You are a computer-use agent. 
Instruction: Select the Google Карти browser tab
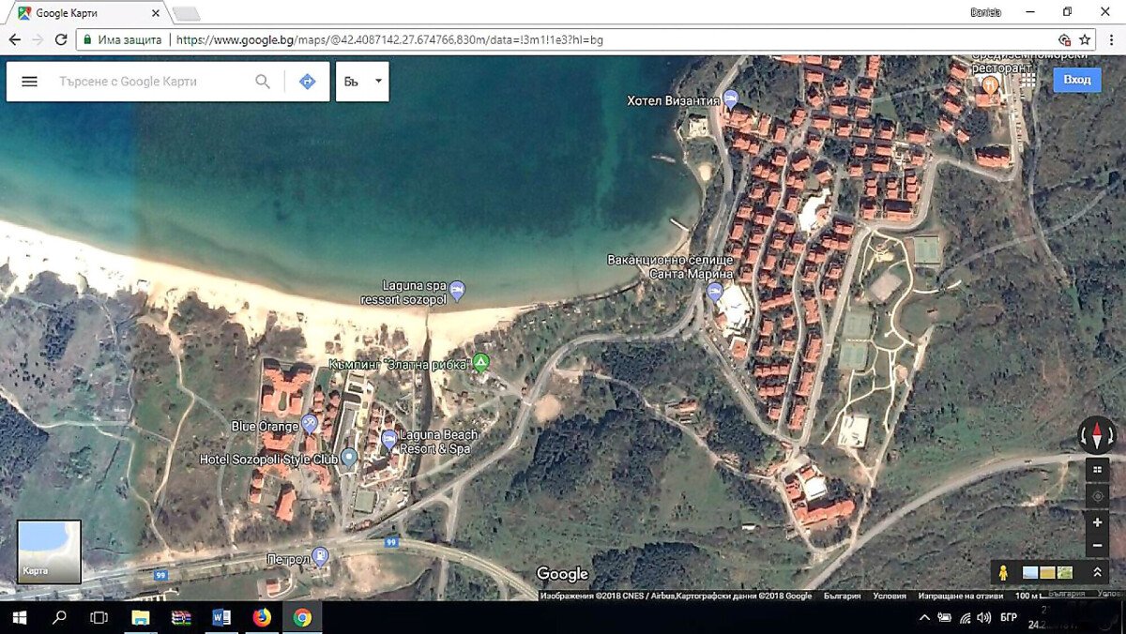pos(84,13)
